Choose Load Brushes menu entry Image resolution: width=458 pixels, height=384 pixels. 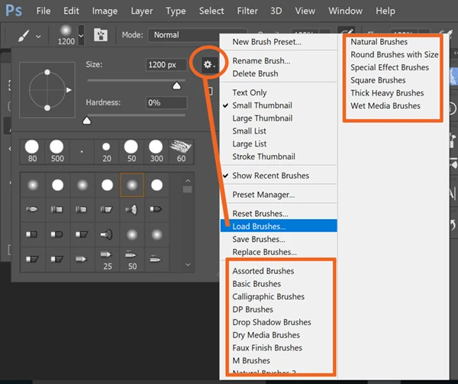tap(279, 226)
